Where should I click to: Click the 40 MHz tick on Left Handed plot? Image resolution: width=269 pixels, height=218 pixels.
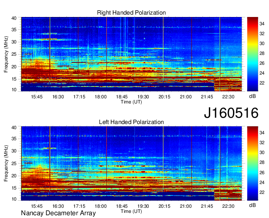pyautogui.click(x=14, y=128)
